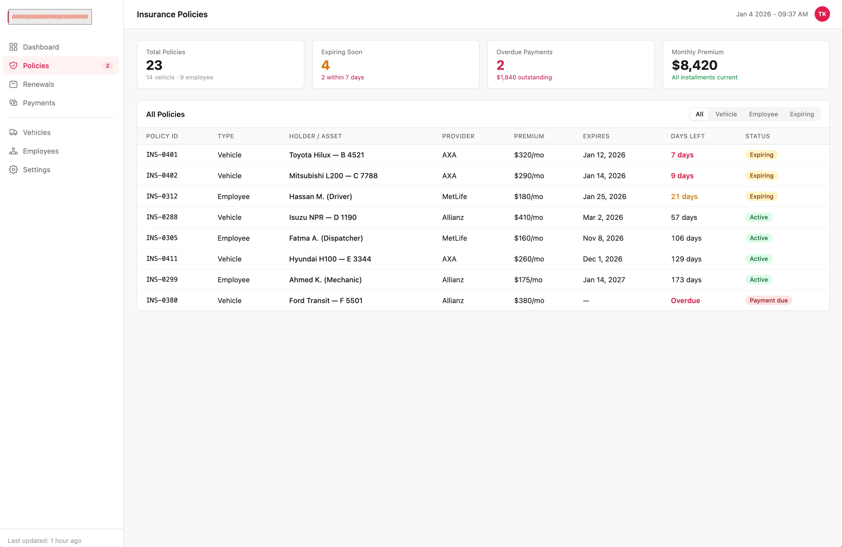Filter policies by Employee tab
The height and width of the screenshot is (547, 842).
[763, 114]
